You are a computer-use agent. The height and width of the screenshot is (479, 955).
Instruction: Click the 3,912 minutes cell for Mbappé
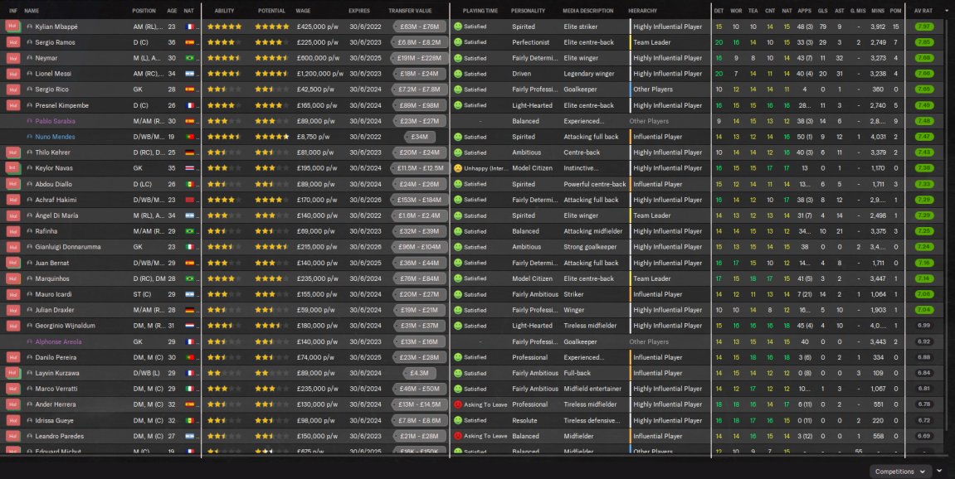click(878, 27)
